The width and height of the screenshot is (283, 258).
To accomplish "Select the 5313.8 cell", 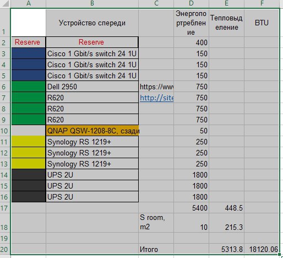I will pyautogui.click(x=226, y=249).
